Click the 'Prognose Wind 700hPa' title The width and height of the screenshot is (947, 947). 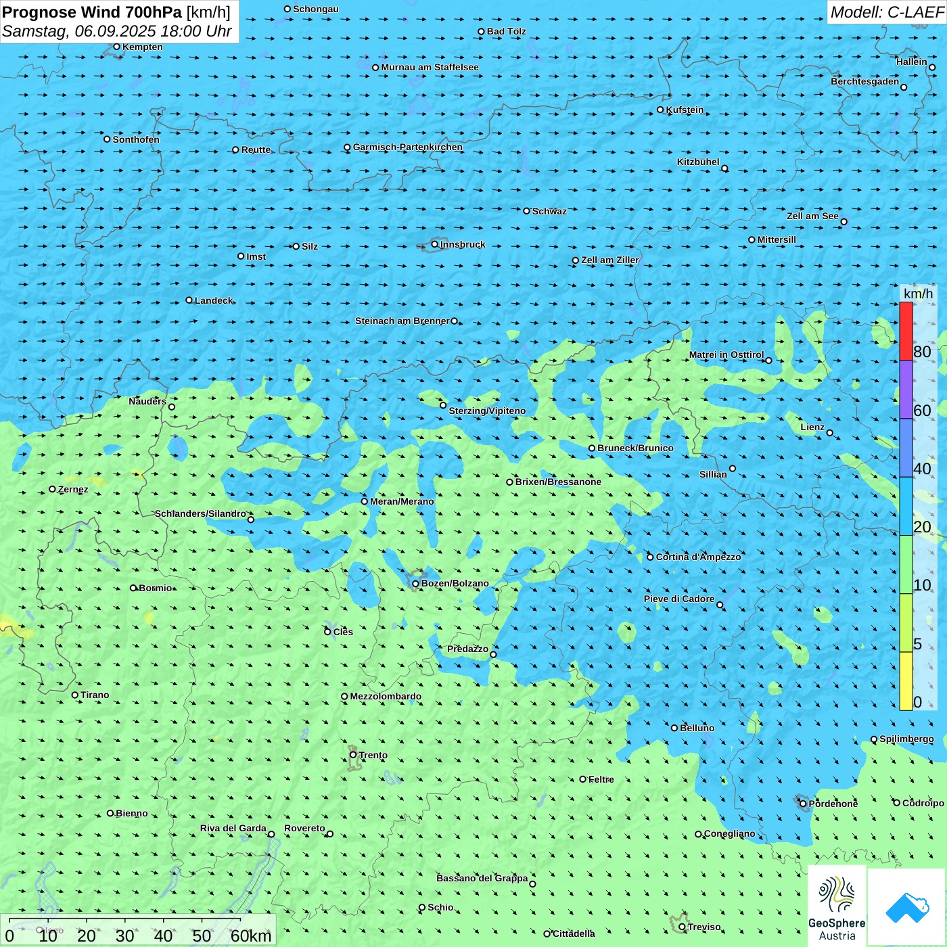[93, 12]
